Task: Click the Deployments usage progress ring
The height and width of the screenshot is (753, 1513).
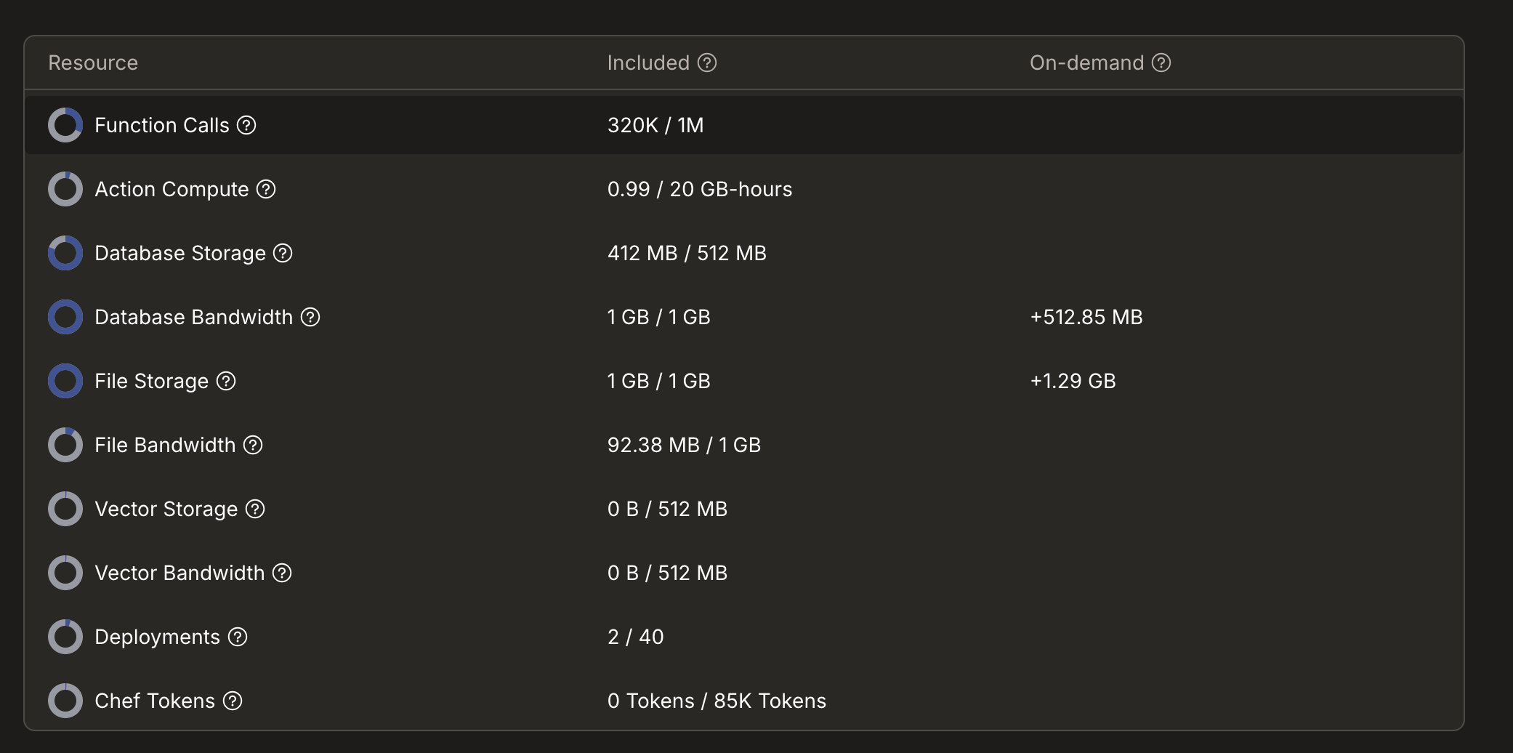Action: point(65,637)
